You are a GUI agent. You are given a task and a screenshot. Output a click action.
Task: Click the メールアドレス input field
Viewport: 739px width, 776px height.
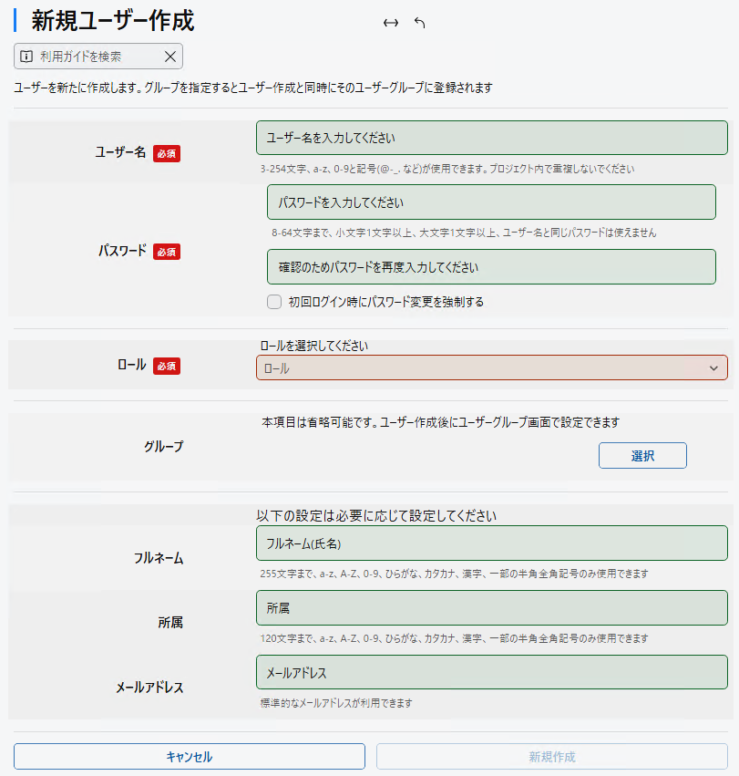coord(492,672)
